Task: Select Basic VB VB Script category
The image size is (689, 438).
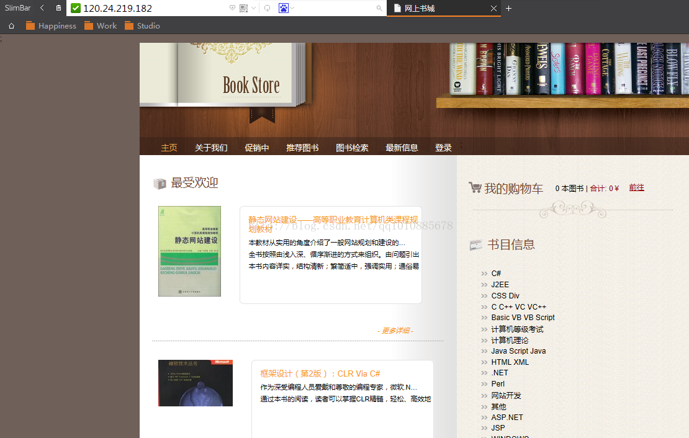Action: [523, 317]
